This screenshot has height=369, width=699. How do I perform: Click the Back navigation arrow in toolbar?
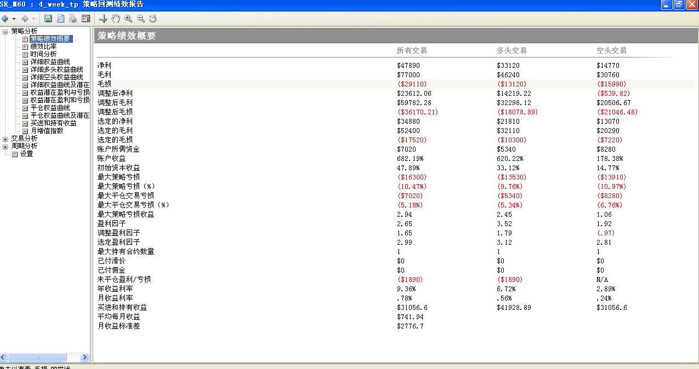[4, 19]
